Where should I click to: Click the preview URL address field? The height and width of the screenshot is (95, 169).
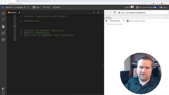(143, 13)
